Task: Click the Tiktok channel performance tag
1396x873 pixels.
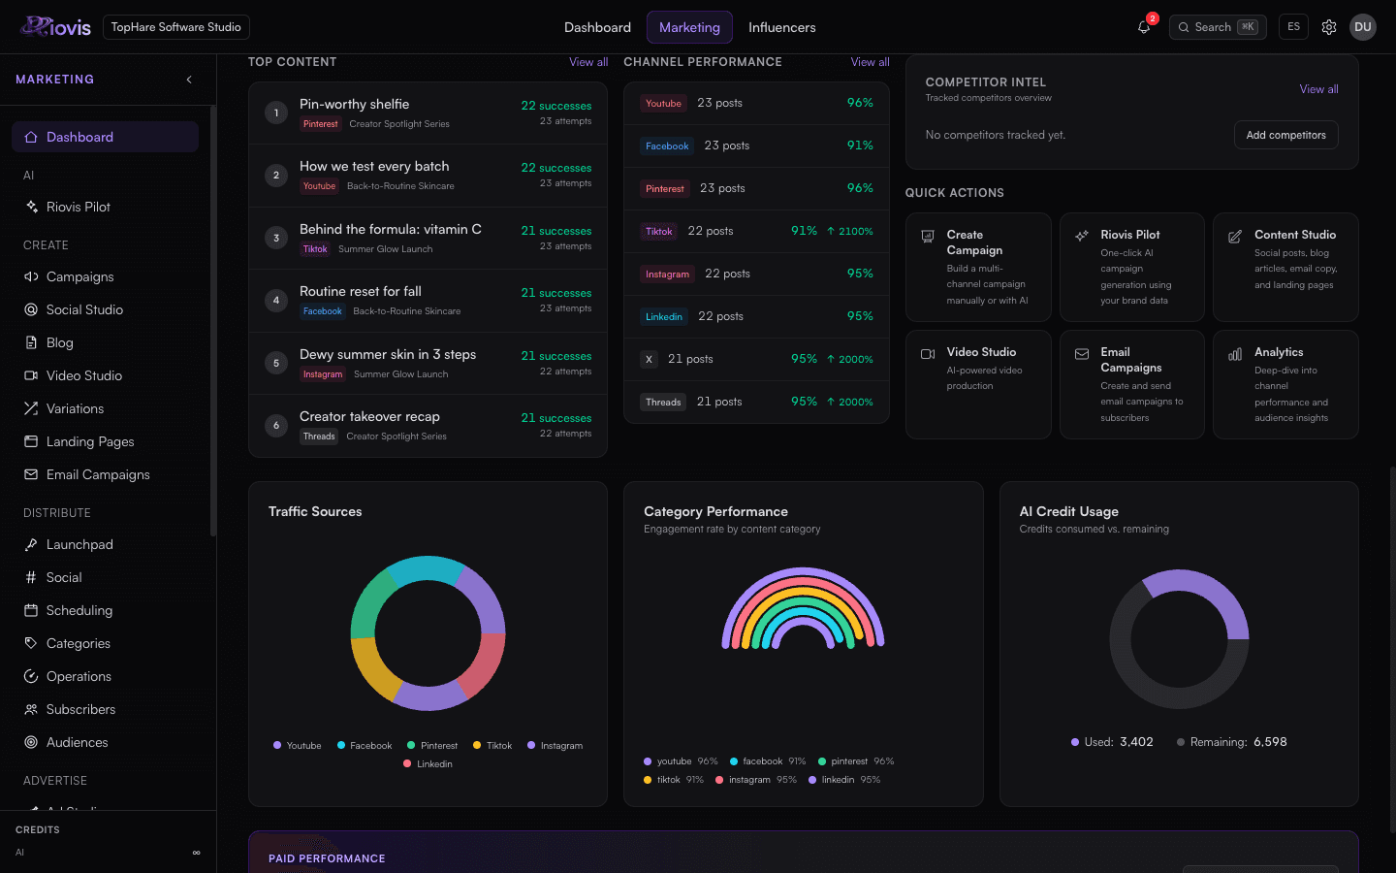Action: [659, 232]
